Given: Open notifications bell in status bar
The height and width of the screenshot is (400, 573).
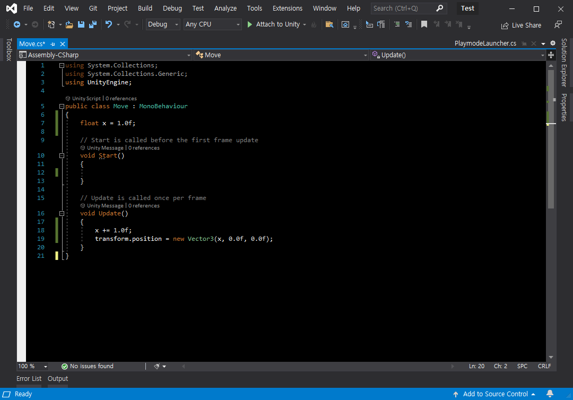Looking at the screenshot, I should (x=550, y=394).
